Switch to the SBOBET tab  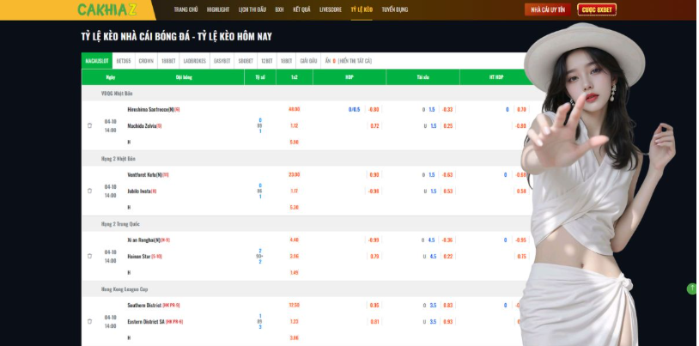click(246, 61)
